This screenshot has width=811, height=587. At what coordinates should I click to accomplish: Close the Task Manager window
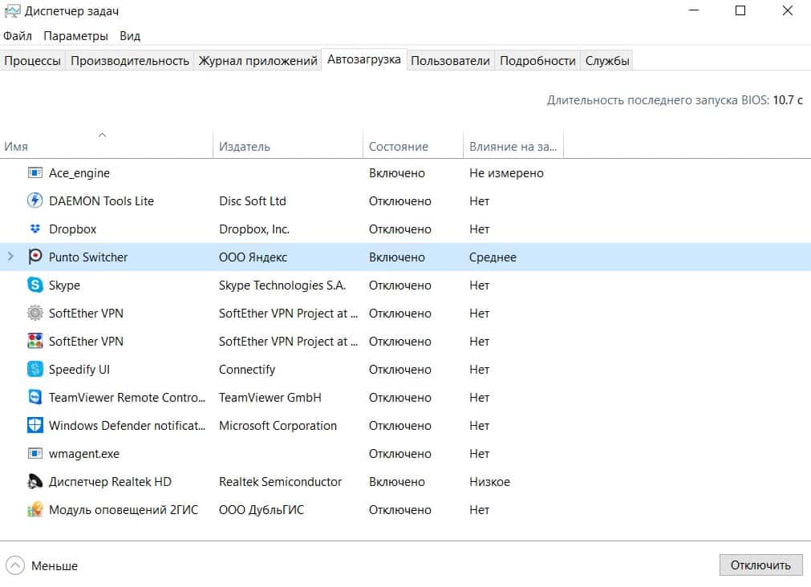[x=787, y=10]
